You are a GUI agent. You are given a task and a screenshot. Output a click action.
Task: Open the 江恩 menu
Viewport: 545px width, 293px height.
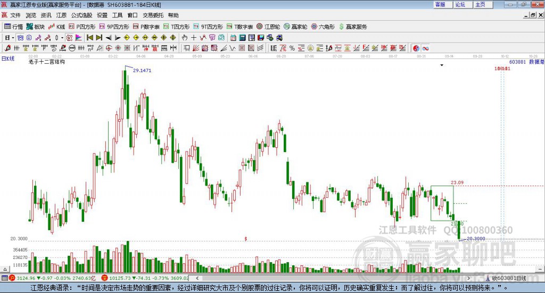tap(61, 15)
